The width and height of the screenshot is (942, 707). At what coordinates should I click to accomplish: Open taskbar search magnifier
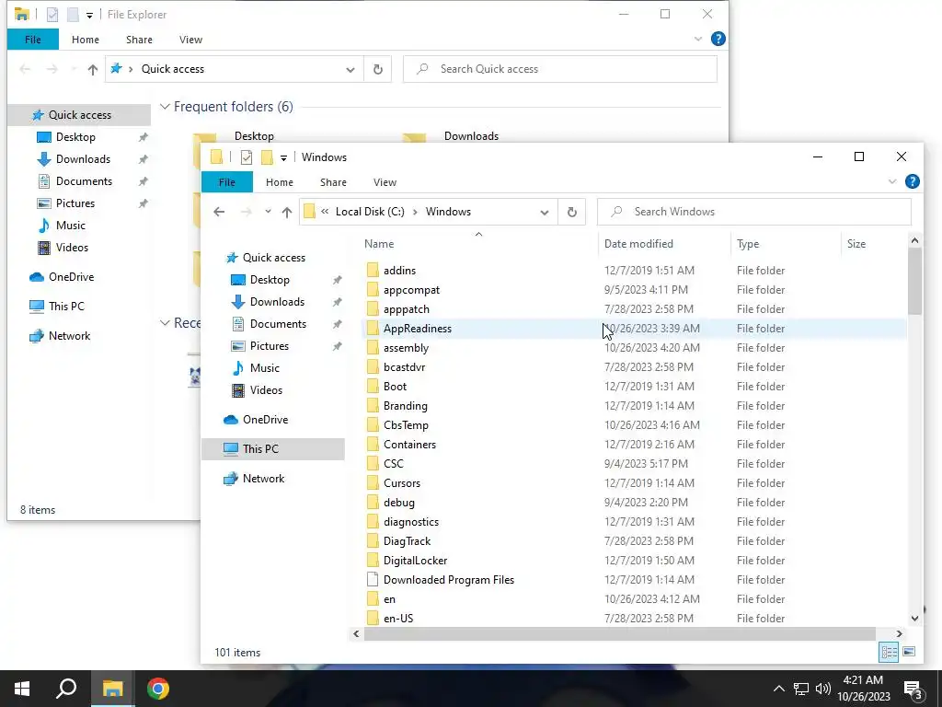tap(66, 689)
